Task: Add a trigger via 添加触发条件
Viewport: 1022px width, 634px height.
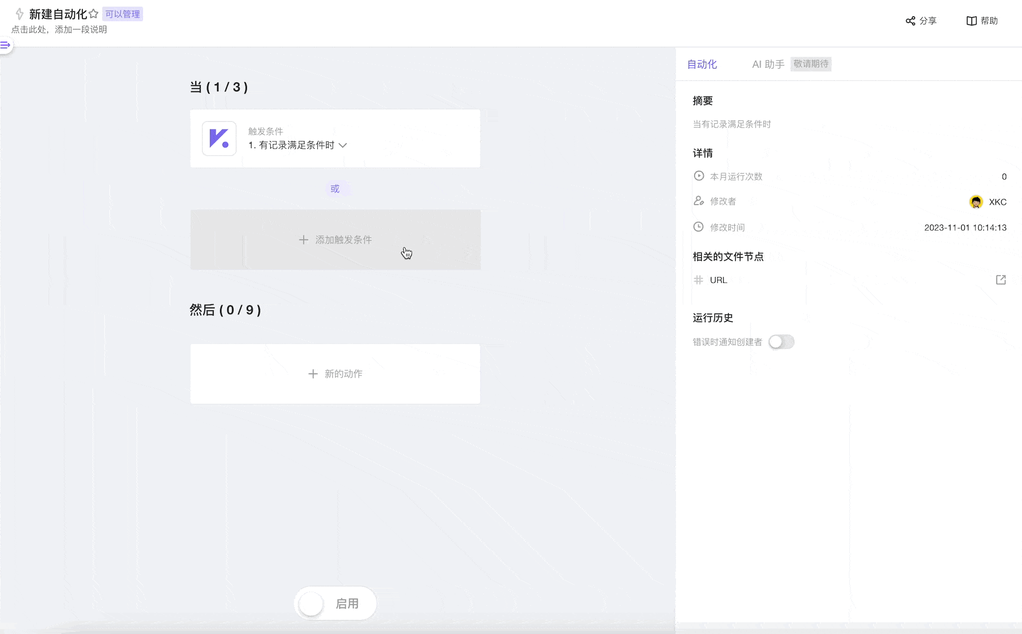Action: coord(335,239)
